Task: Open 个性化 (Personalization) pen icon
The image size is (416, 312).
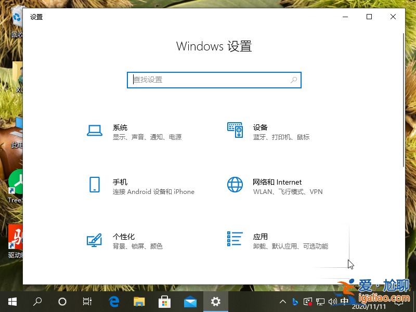Action: [x=95, y=240]
